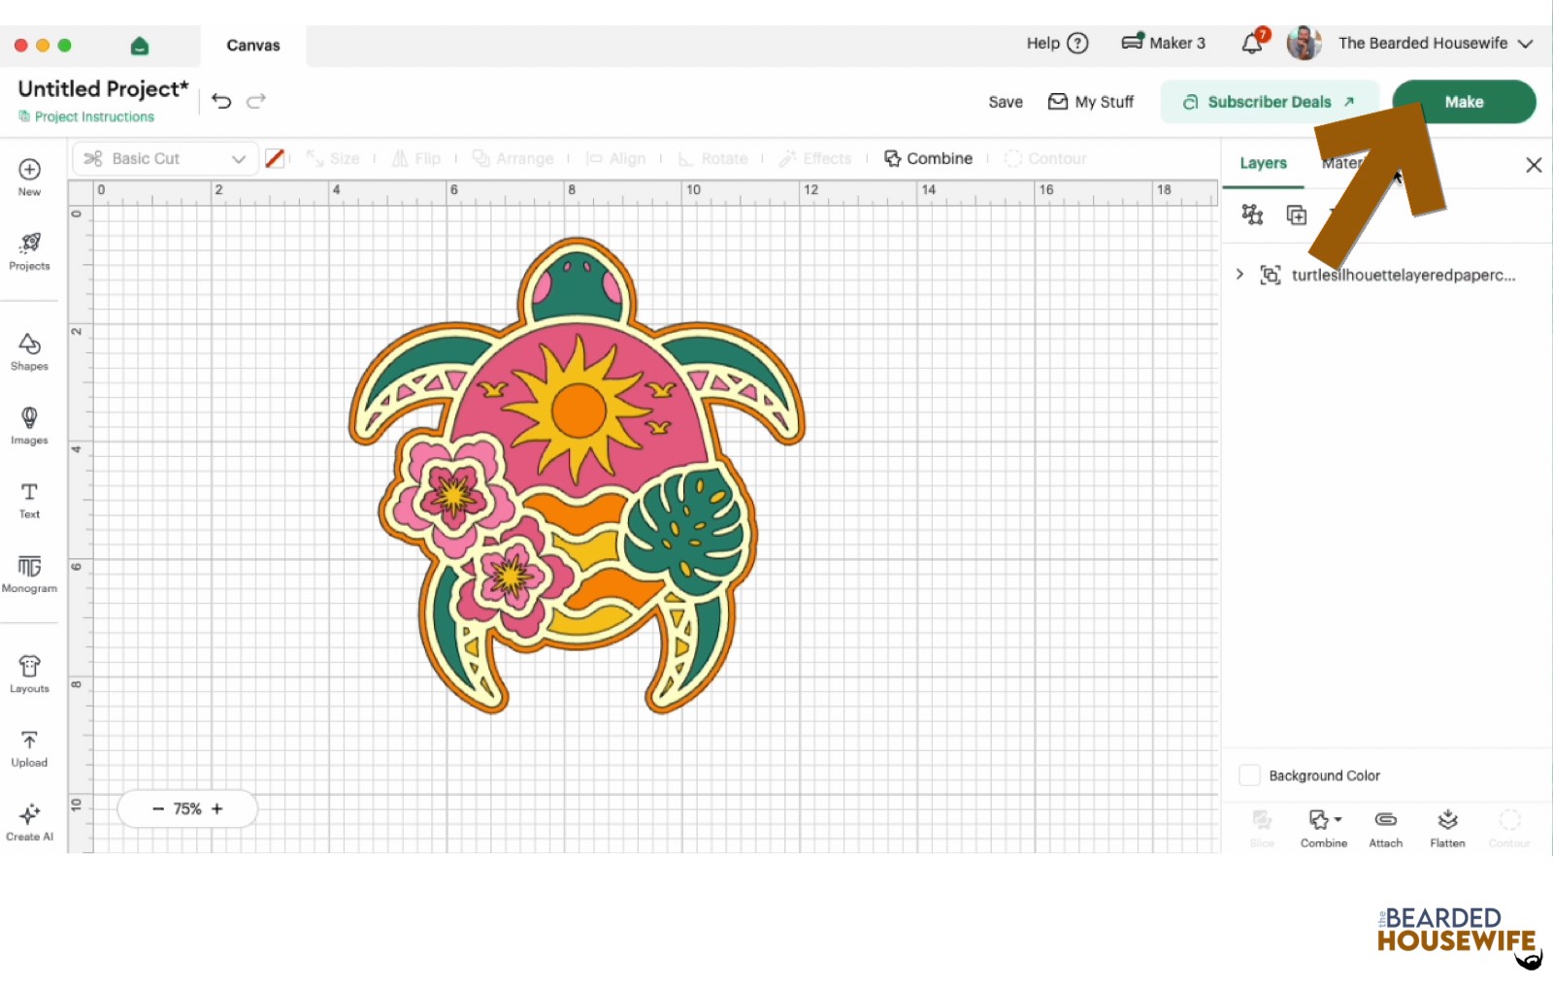Click the Flip toolbar option

[415, 158]
